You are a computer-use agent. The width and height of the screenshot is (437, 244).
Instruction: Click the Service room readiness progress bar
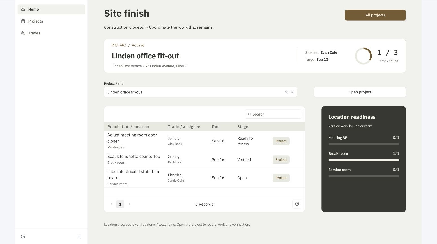[364, 176]
